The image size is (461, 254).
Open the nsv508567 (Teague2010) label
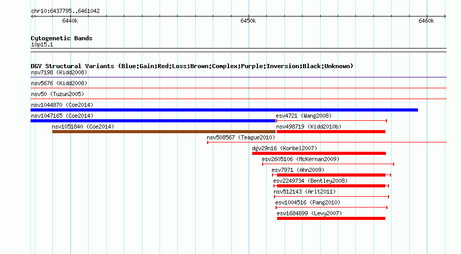coord(241,137)
